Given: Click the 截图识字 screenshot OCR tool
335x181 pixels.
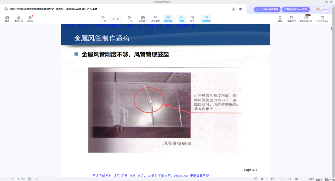Looking at the screenshot, I should pyautogui.click(x=291, y=19).
